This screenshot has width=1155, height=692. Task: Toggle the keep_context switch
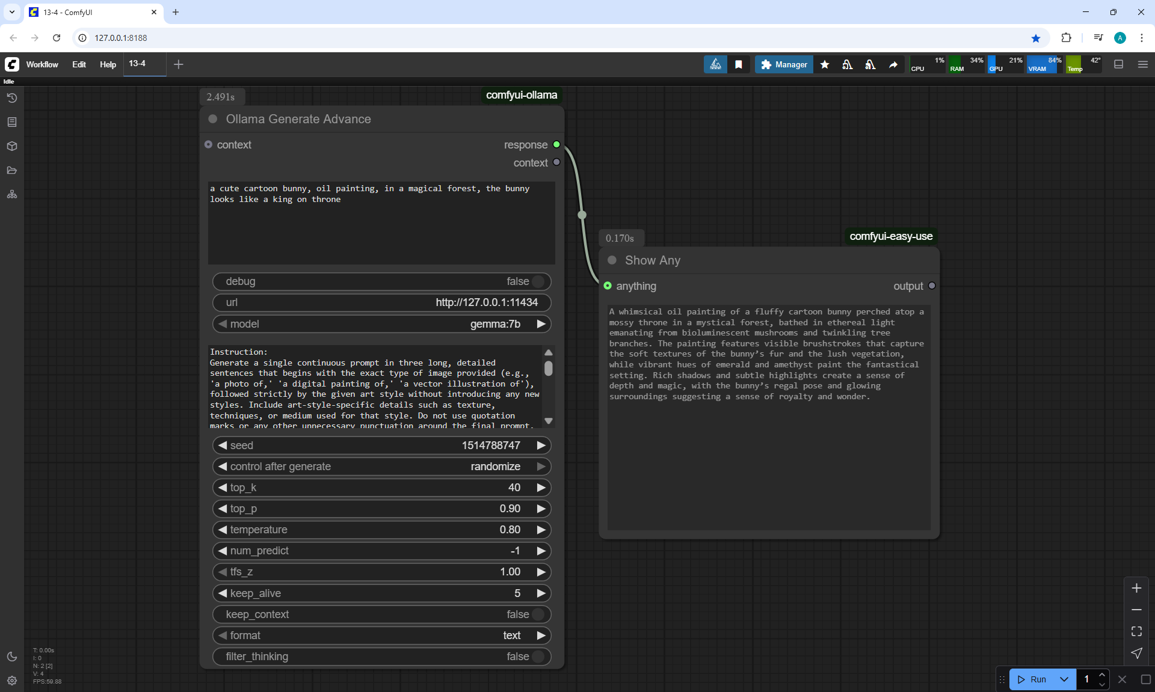(x=538, y=614)
